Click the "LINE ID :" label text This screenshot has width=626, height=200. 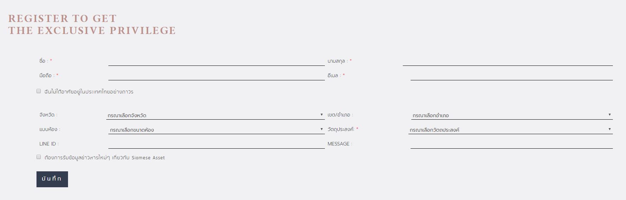click(x=49, y=144)
